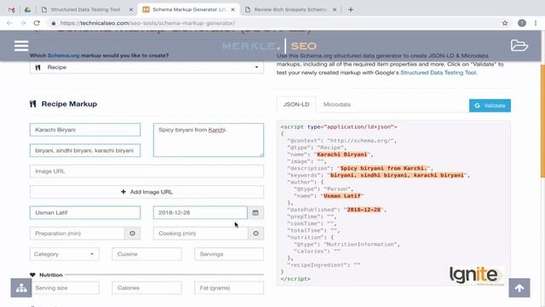Click the Calories input field

(146, 288)
